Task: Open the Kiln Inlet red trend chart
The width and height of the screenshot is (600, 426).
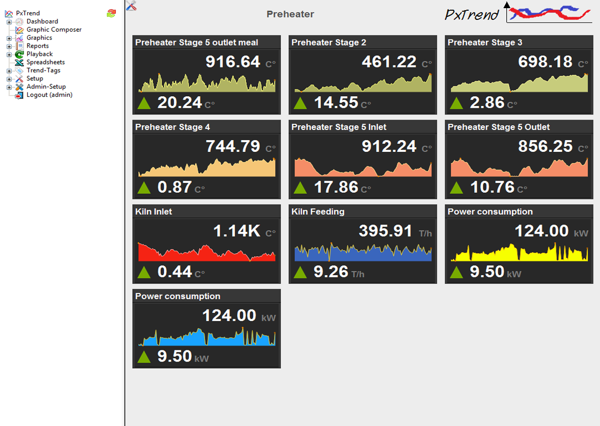Action: (206, 253)
